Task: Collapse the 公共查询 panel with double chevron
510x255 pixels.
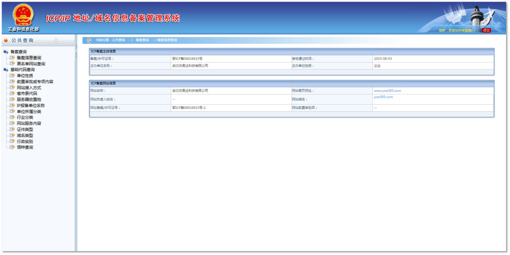Action: click(56, 40)
